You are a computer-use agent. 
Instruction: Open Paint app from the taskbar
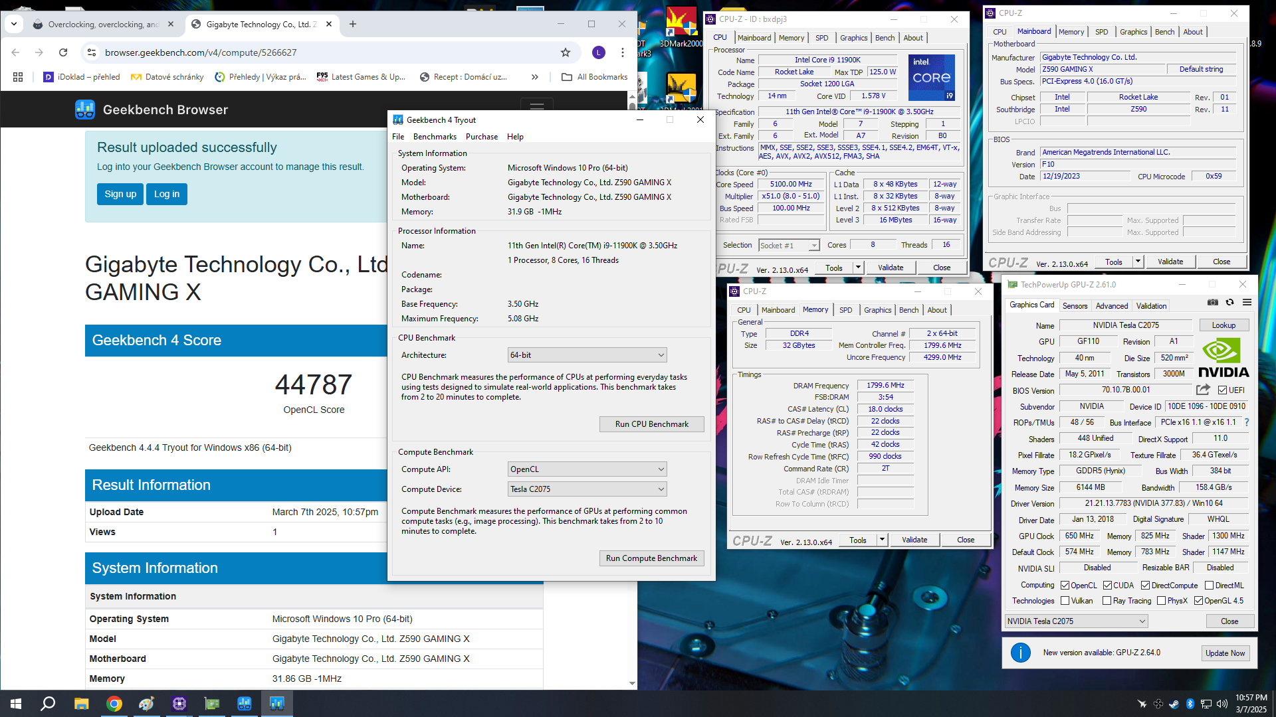pyautogui.click(x=146, y=704)
